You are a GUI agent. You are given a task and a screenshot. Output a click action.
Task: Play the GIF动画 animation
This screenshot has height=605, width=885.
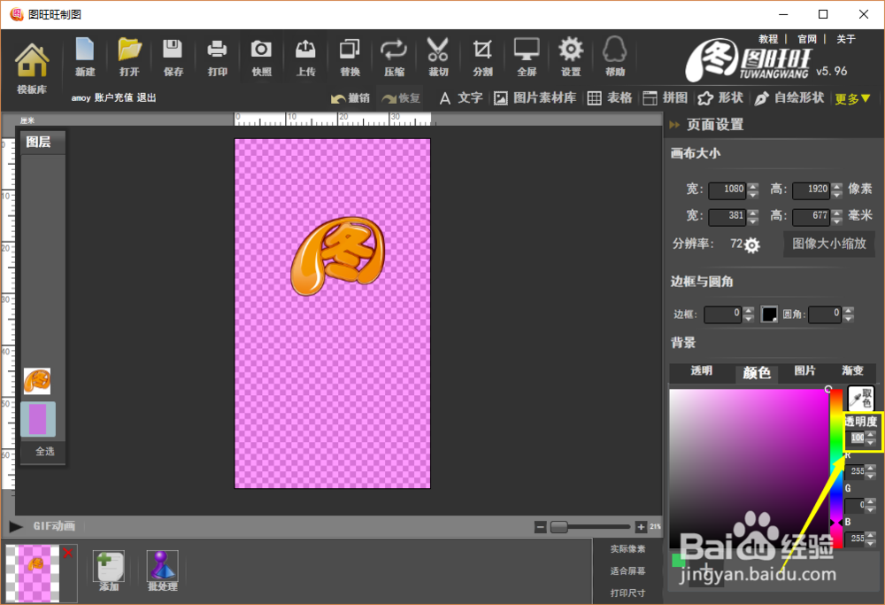(16, 527)
